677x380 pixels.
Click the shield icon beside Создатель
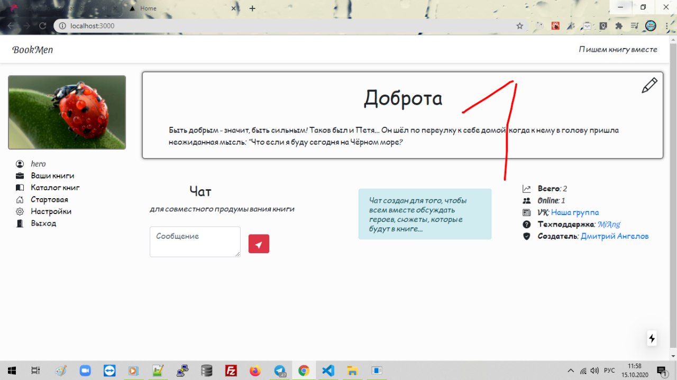[526, 236]
